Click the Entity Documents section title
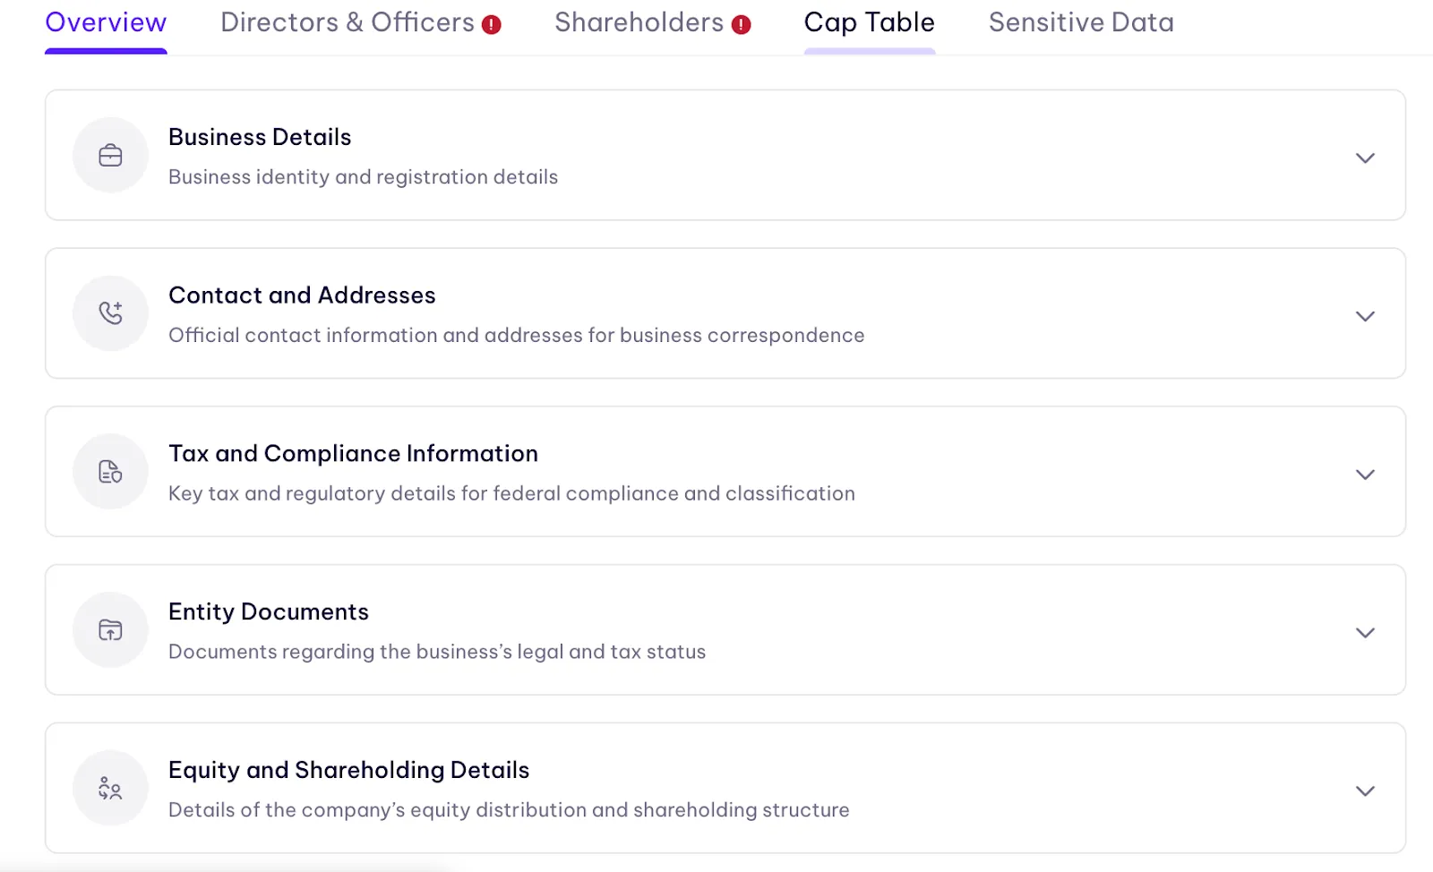 coord(269,611)
